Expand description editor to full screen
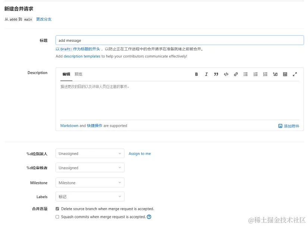This screenshot has height=226, width=308. tap(295, 74)
